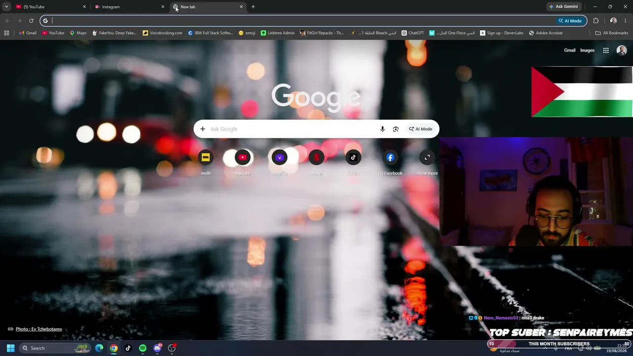Click the Gmail link on Google page
This screenshot has height=356, width=633.
pyautogui.click(x=570, y=50)
